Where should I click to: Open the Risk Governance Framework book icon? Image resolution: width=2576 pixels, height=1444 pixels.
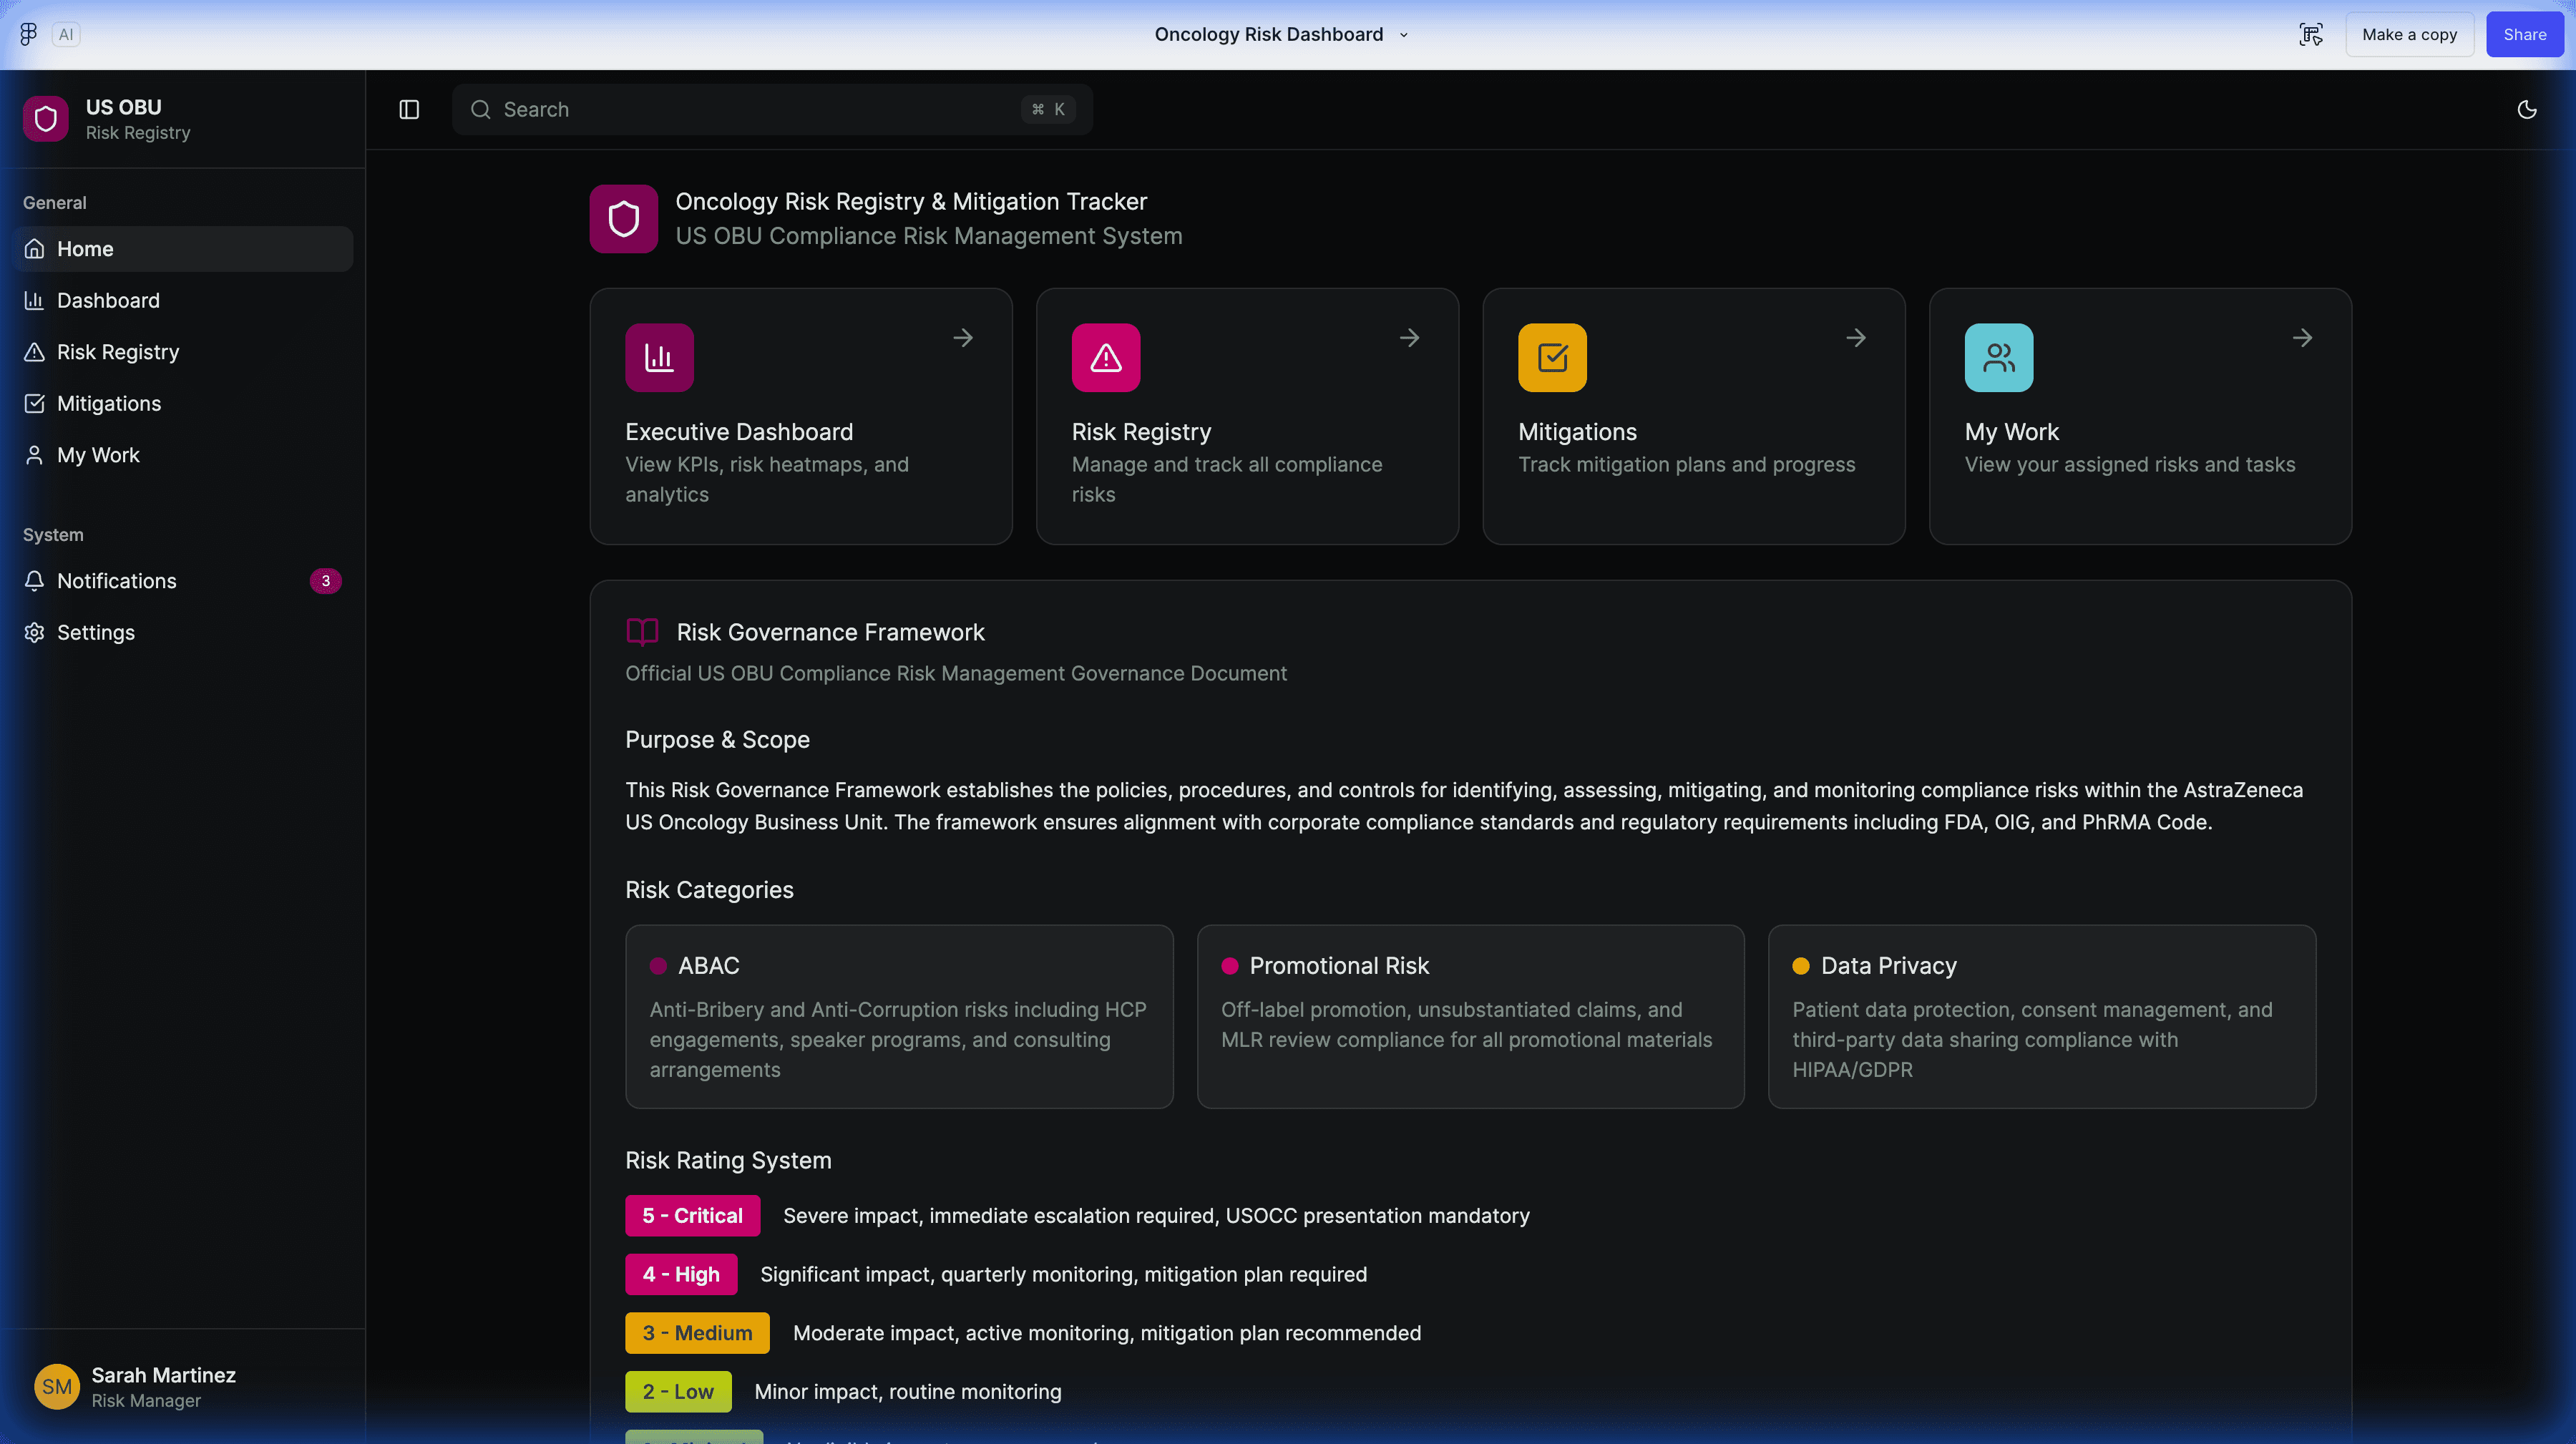(642, 632)
